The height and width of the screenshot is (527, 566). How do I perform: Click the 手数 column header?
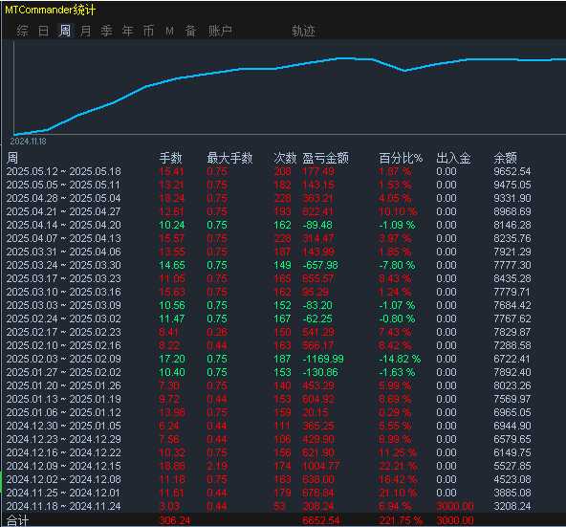(x=171, y=158)
